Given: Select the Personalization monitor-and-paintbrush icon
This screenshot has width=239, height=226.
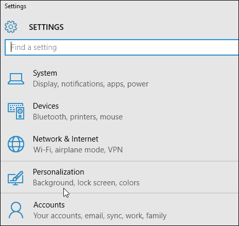Looking at the screenshot, I should [15, 178].
